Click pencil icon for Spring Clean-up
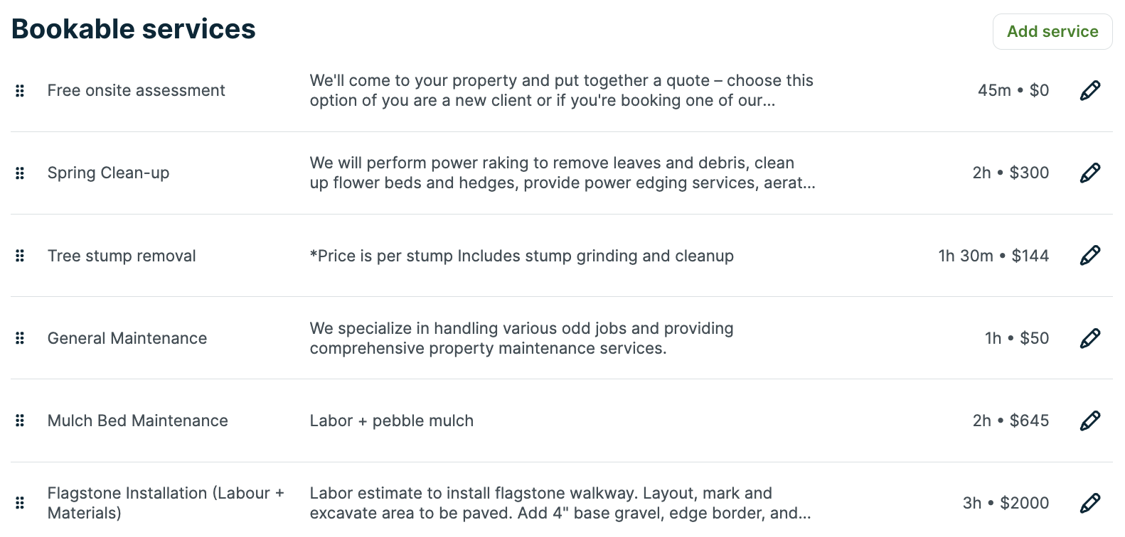The height and width of the screenshot is (537, 1125). point(1089,173)
